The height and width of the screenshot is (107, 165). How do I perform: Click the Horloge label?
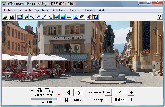(x=97, y=100)
